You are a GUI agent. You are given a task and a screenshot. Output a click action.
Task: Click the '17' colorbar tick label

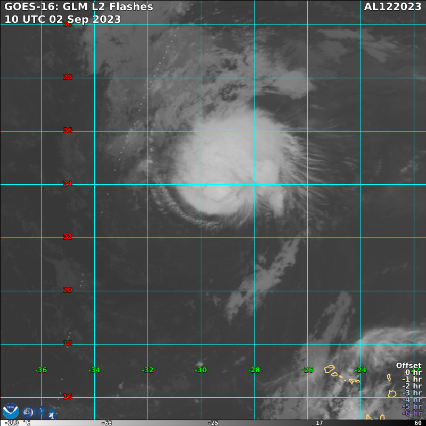[319, 423]
